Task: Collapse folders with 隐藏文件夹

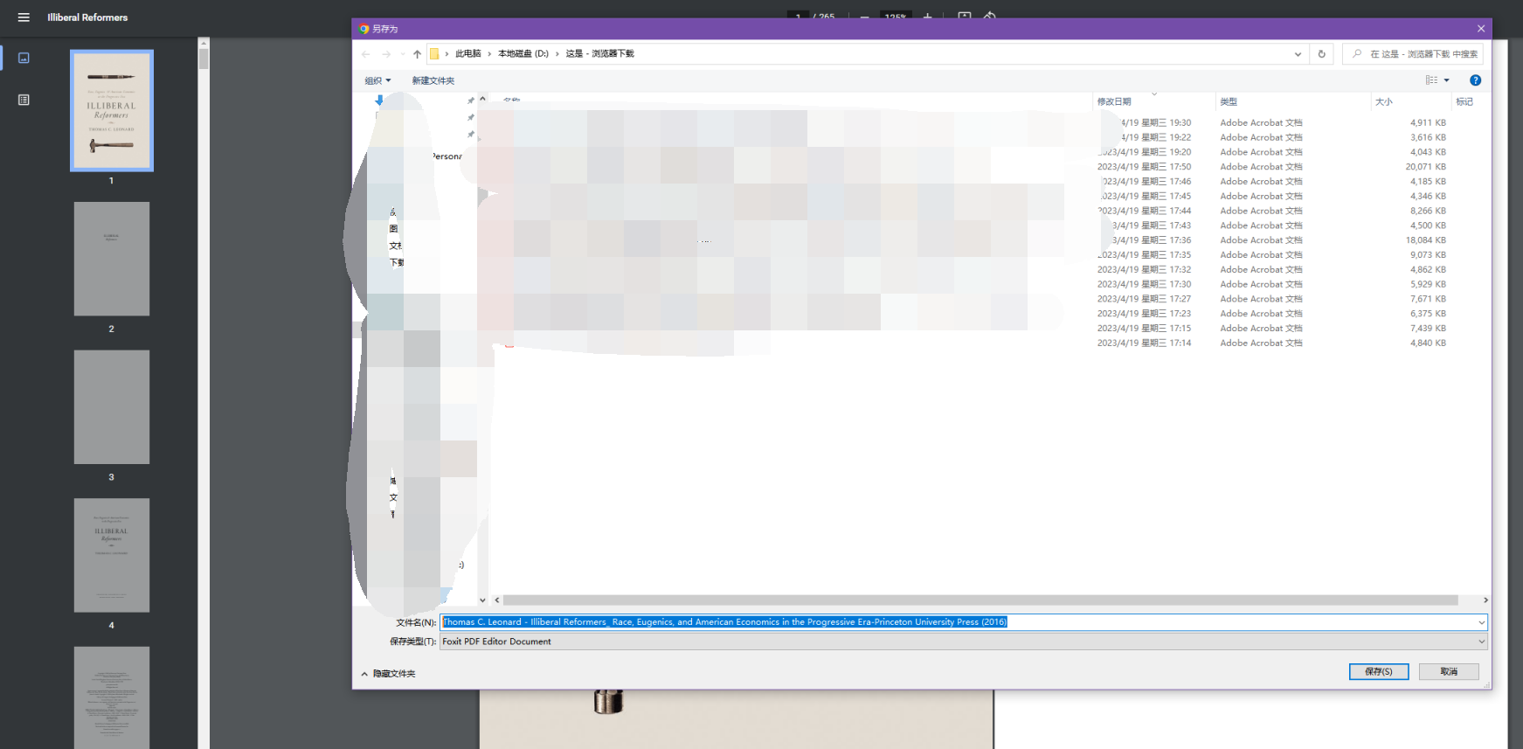Action: coord(389,674)
